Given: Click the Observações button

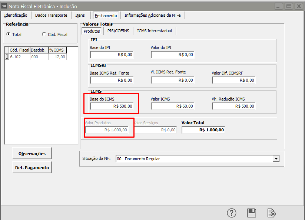Looking at the screenshot, I should coord(32,153).
